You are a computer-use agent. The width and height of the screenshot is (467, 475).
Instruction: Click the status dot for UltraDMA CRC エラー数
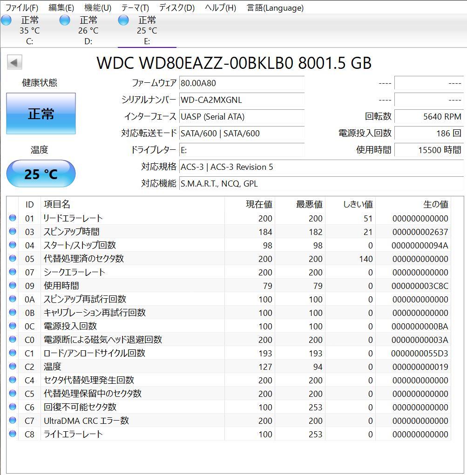point(13,421)
